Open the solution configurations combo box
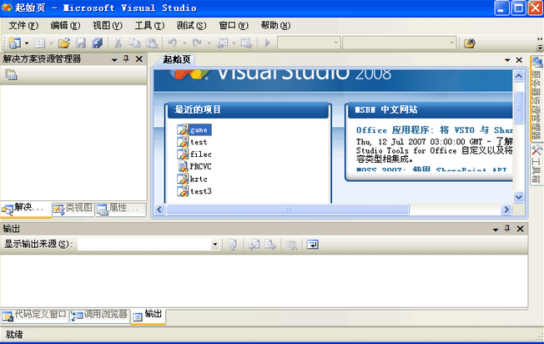Viewport: 544px width, 344px height. 309,43
